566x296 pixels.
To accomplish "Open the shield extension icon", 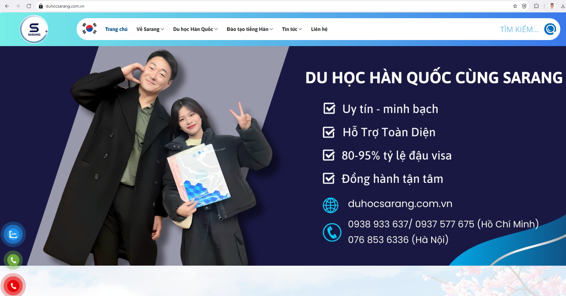I will (524, 6).
